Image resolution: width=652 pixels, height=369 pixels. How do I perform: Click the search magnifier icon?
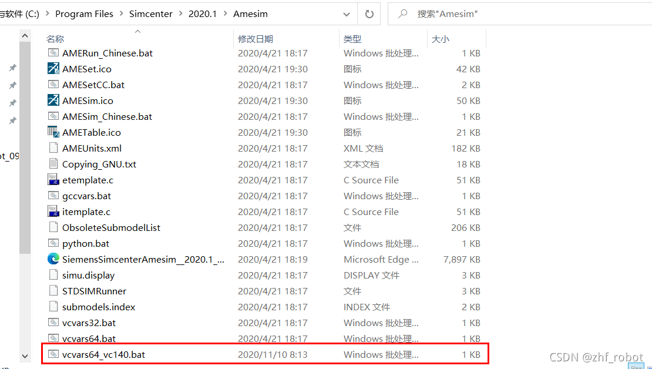click(402, 14)
